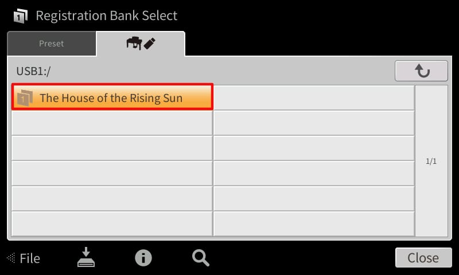This screenshot has width=459, height=275.
Task: Click the USB stick icon in the tab
Action: click(150, 43)
